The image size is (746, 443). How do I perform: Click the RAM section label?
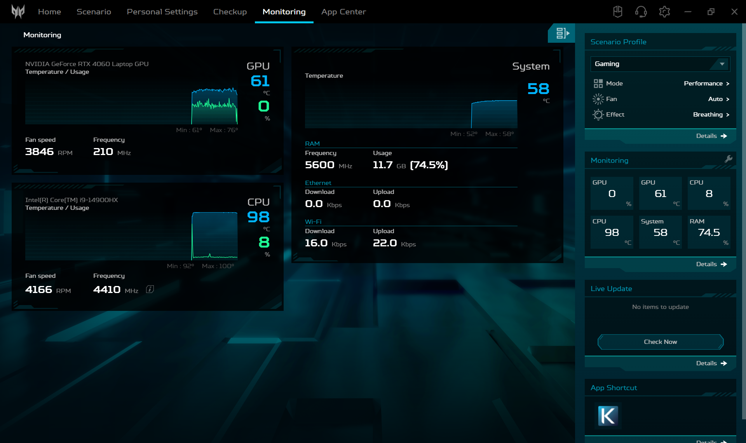click(312, 144)
